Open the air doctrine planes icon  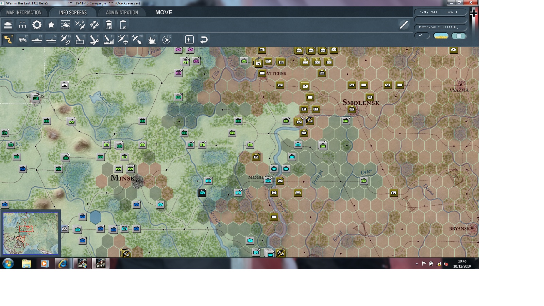[80, 25]
